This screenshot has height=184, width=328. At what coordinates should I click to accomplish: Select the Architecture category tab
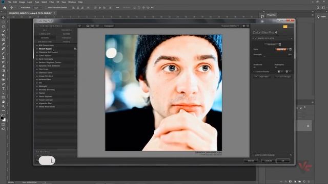click(x=45, y=42)
